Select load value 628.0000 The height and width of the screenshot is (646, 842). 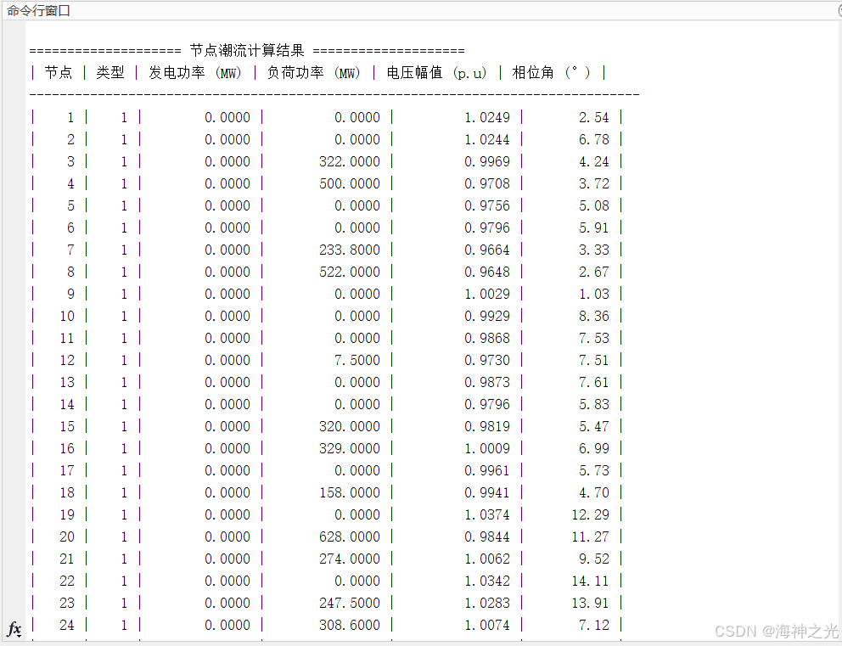point(350,536)
